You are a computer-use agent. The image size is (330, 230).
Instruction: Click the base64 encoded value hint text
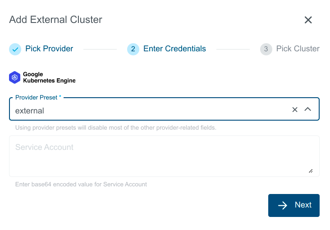coord(81,184)
